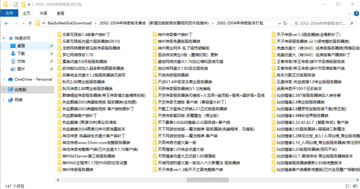Click the 2002-2004年传奇版本打包 breadcrumb

[240, 23]
